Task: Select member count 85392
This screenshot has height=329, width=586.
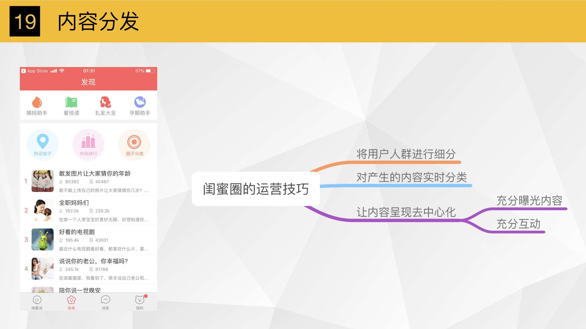Action: pos(72,182)
